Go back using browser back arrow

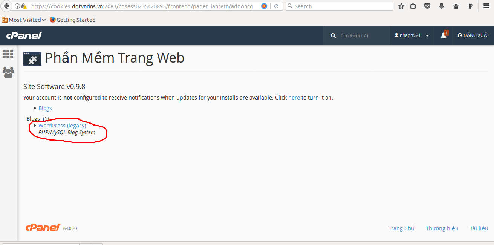pyautogui.click(x=6, y=6)
